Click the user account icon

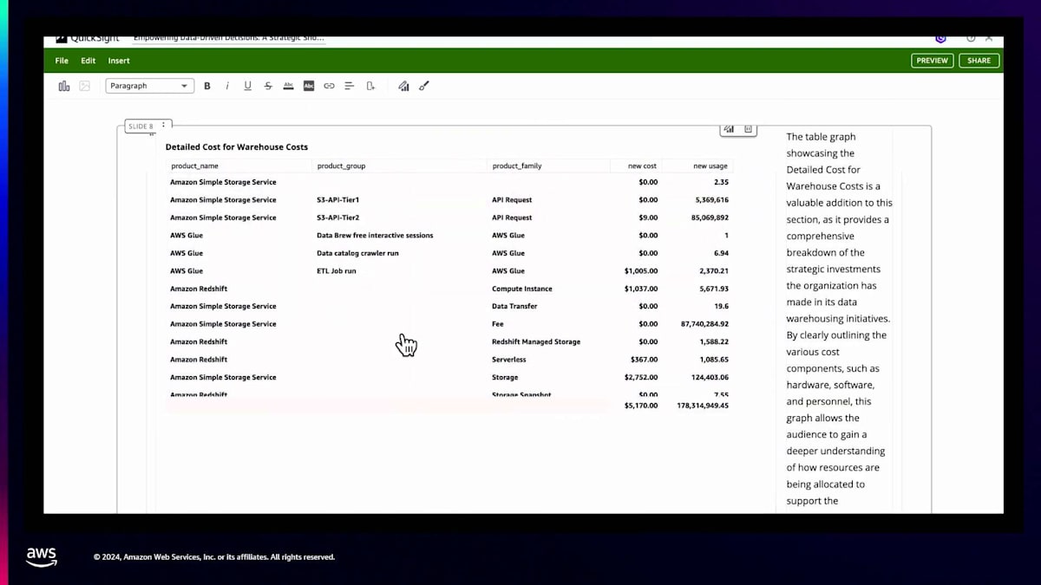[x=990, y=38]
